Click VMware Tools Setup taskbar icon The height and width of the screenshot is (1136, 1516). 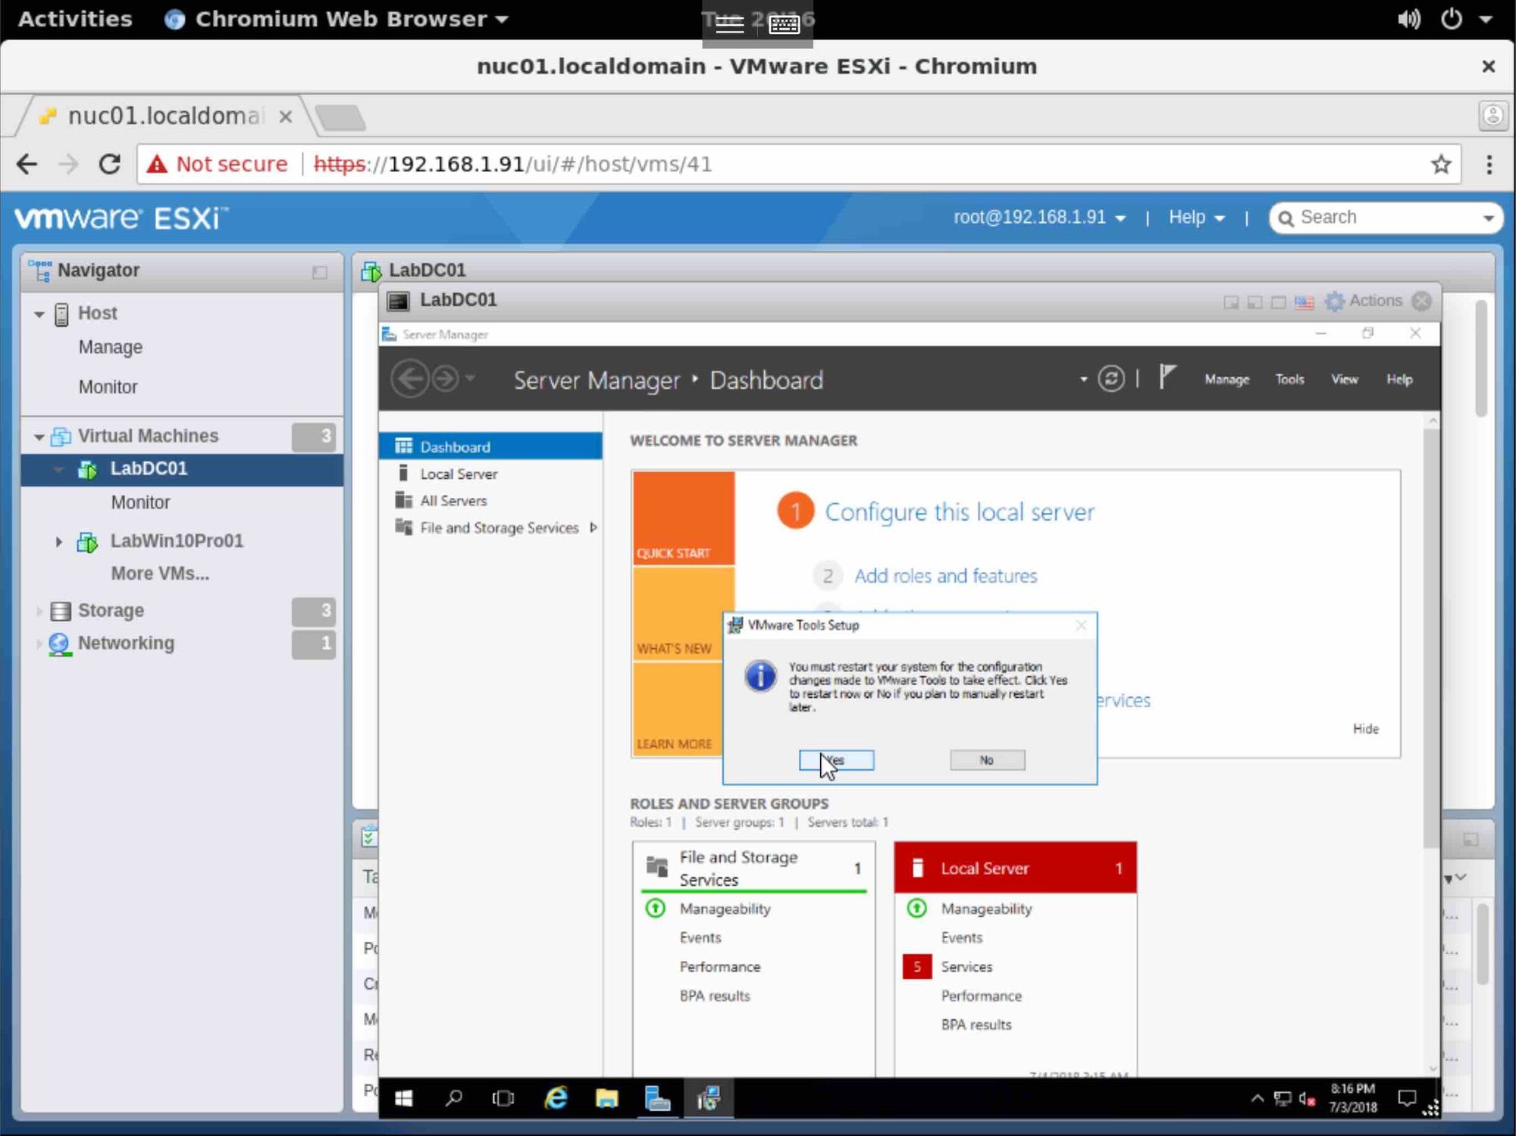coord(708,1098)
